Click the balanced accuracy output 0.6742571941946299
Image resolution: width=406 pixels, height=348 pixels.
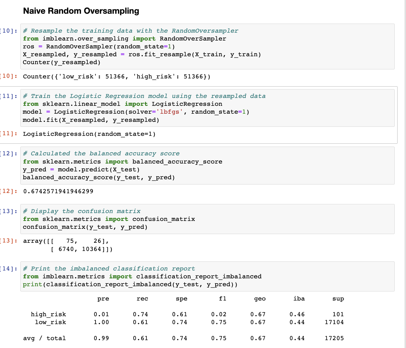[x=58, y=191]
